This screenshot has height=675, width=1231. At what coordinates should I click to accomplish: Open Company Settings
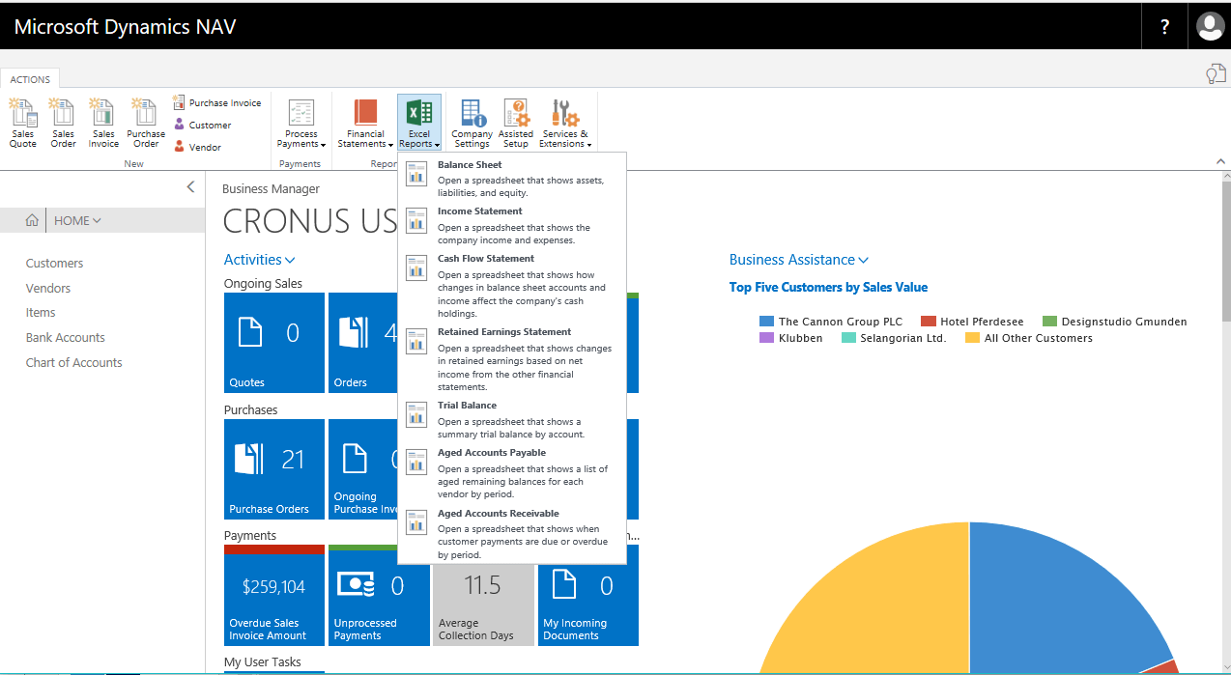coord(473,124)
